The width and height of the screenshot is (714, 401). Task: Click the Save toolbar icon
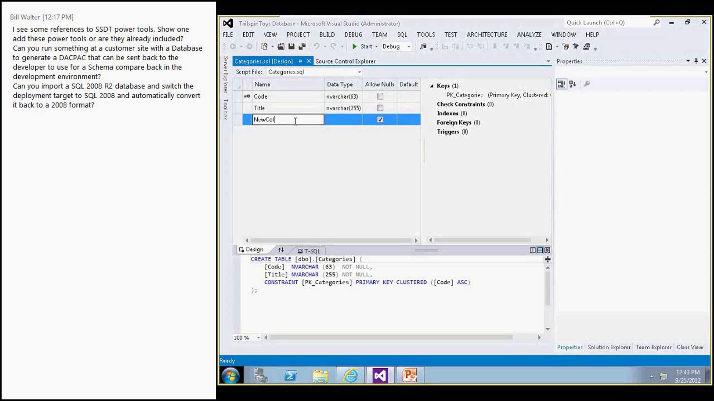[x=291, y=46]
